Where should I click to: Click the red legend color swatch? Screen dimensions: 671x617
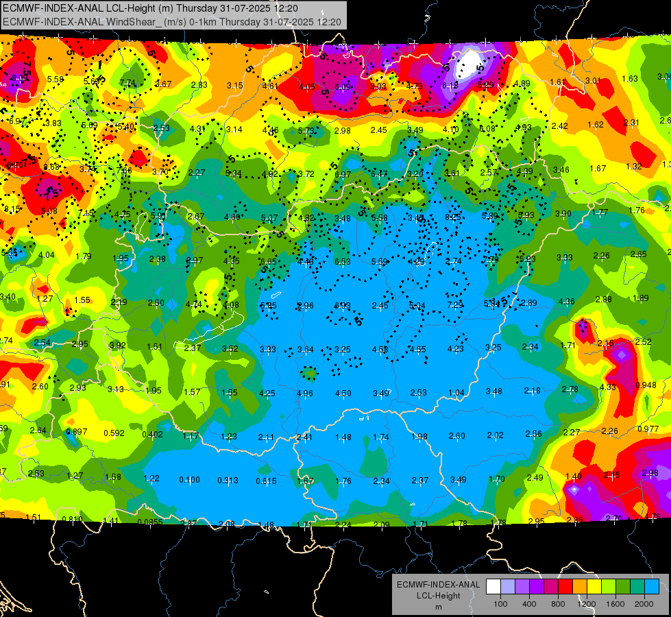tap(565, 586)
